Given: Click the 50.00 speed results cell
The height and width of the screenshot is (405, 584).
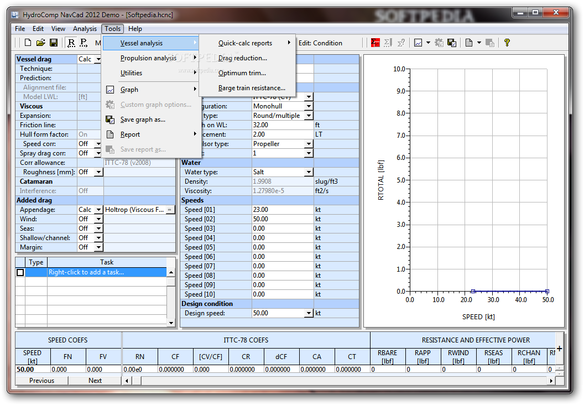Looking at the screenshot, I should point(33,370).
